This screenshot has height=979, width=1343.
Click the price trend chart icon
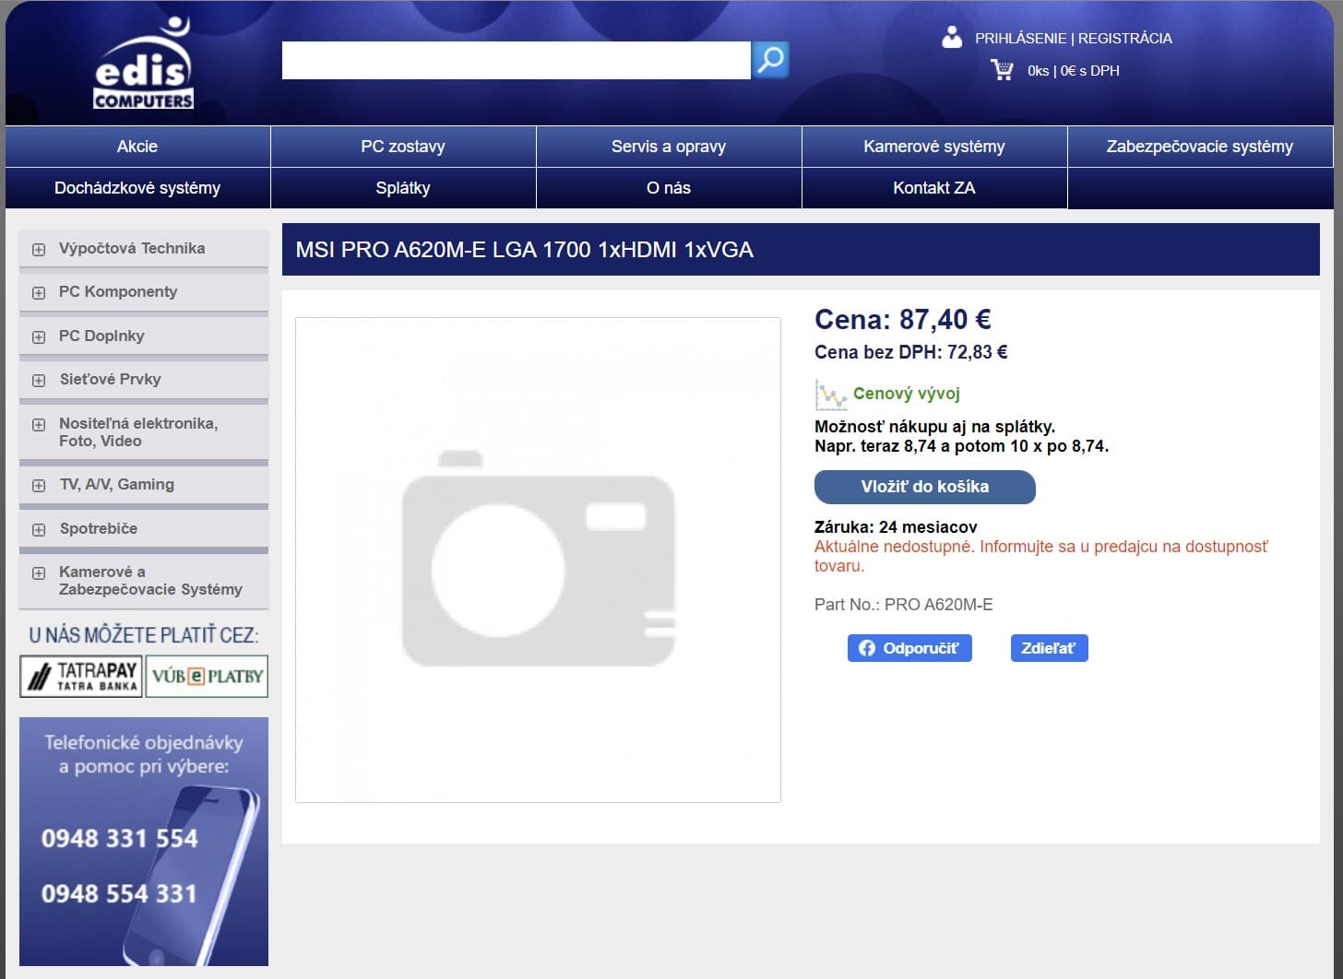(831, 395)
